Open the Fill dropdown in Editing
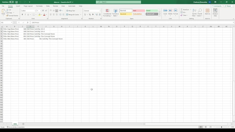 (x=183, y=12)
